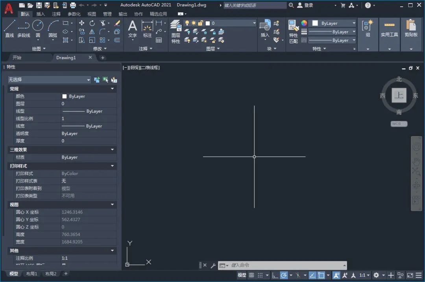Image resolution: width=425 pixels, height=282 pixels.
Task: Toggle ortho mode in status bar
Action: pos(275,275)
